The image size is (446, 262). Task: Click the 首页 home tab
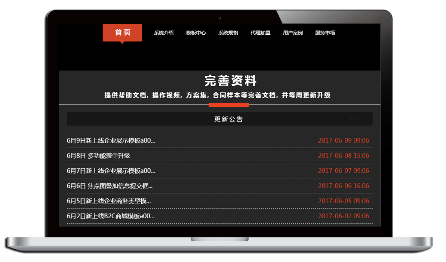coord(122,32)
